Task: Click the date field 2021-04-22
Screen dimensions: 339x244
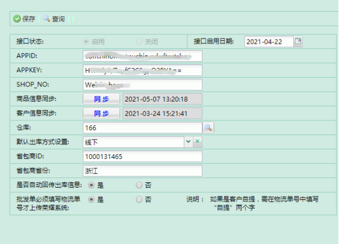Action: 269,42
